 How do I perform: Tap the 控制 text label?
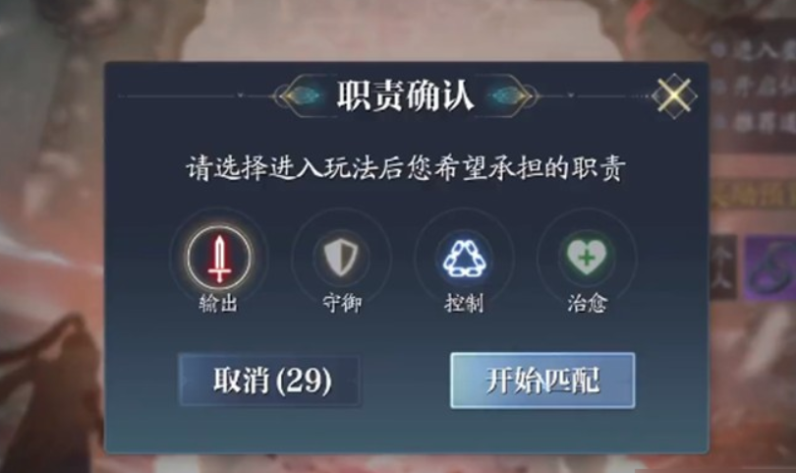pos(464,304)
